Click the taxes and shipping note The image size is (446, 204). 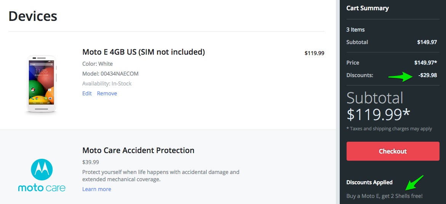389,129
